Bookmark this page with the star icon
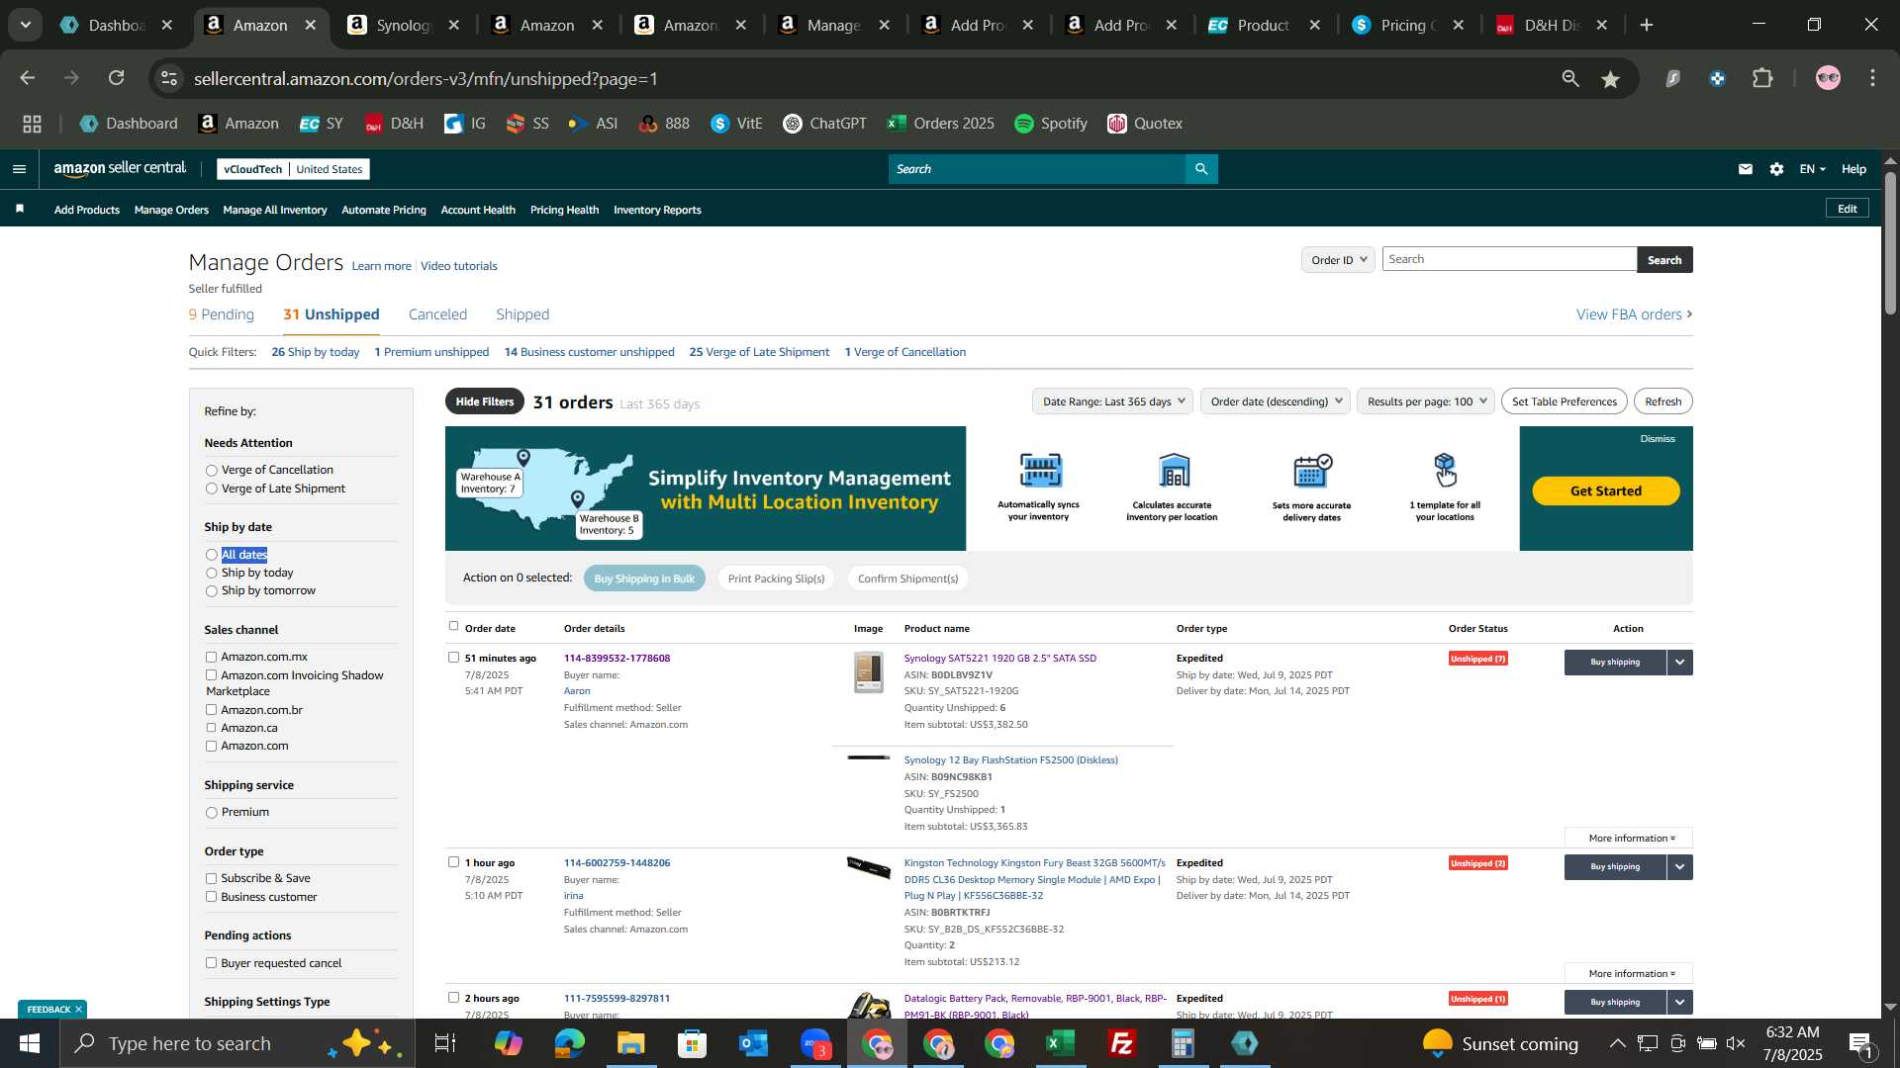 point(1611,78)
